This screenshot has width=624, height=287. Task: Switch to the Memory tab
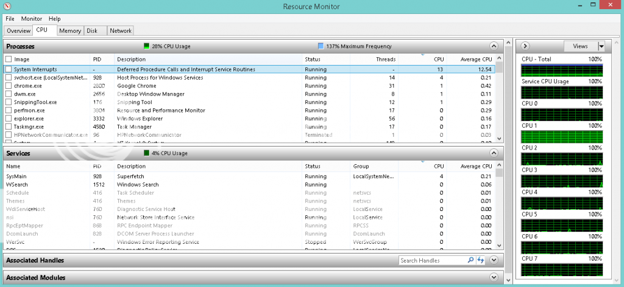70,30
